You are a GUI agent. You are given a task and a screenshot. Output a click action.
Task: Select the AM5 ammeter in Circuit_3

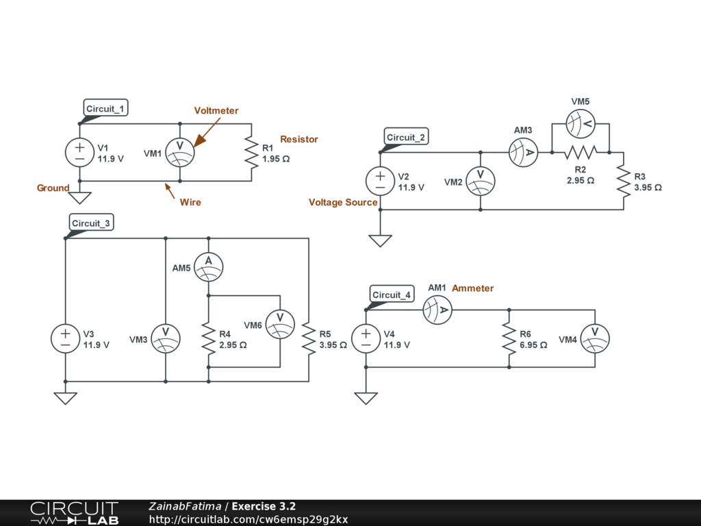click(208, 267)
